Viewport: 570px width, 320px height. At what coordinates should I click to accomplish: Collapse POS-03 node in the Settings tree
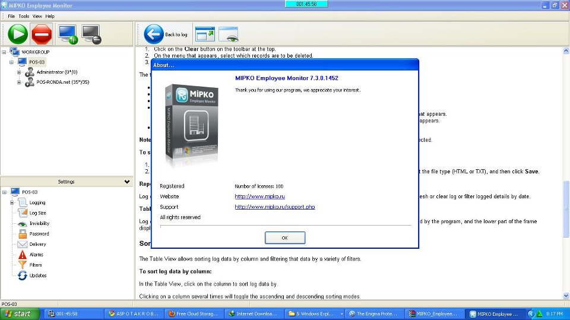[4, 192]
